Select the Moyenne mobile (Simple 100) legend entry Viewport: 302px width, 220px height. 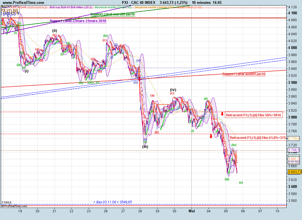pyautogui.click(x=154, y=7)
